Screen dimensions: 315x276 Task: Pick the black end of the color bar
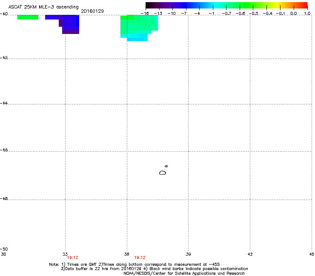[x=149, y=5]
